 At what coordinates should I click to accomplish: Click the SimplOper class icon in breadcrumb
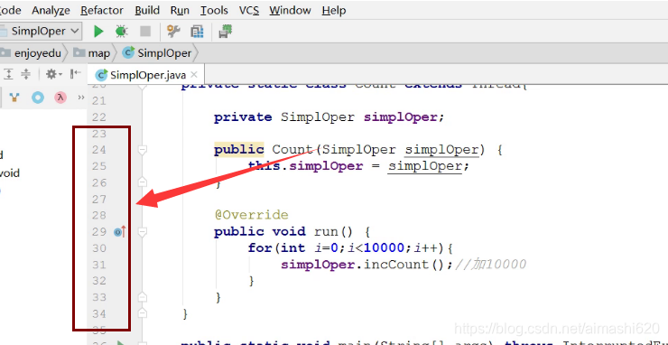(x=128, y=53)
